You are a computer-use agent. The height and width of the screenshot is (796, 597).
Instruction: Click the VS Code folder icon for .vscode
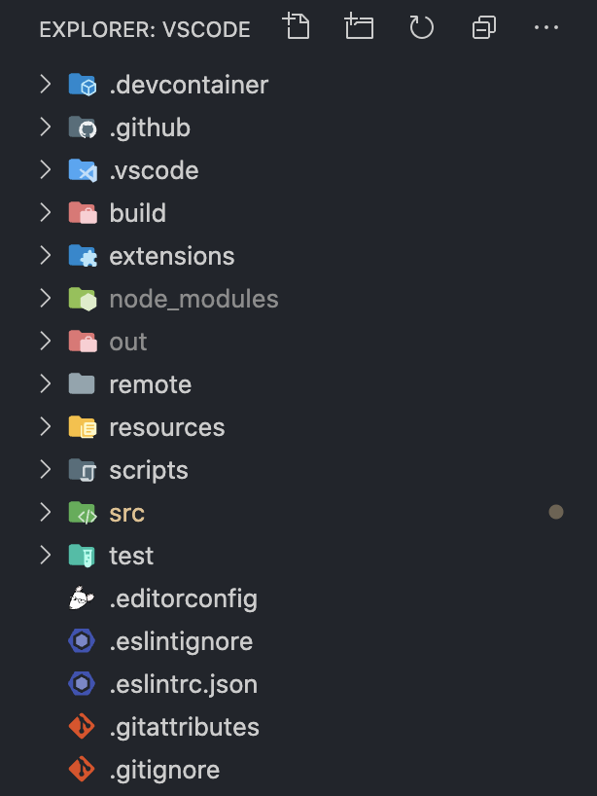(83, 169)
